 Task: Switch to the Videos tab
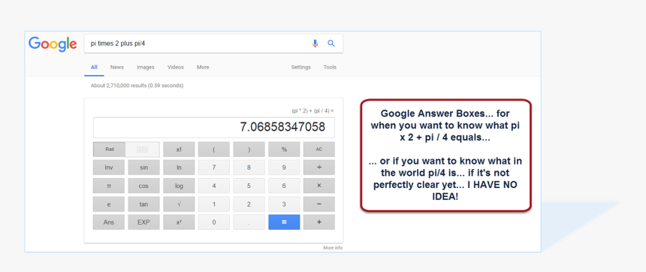click(176, 67)
